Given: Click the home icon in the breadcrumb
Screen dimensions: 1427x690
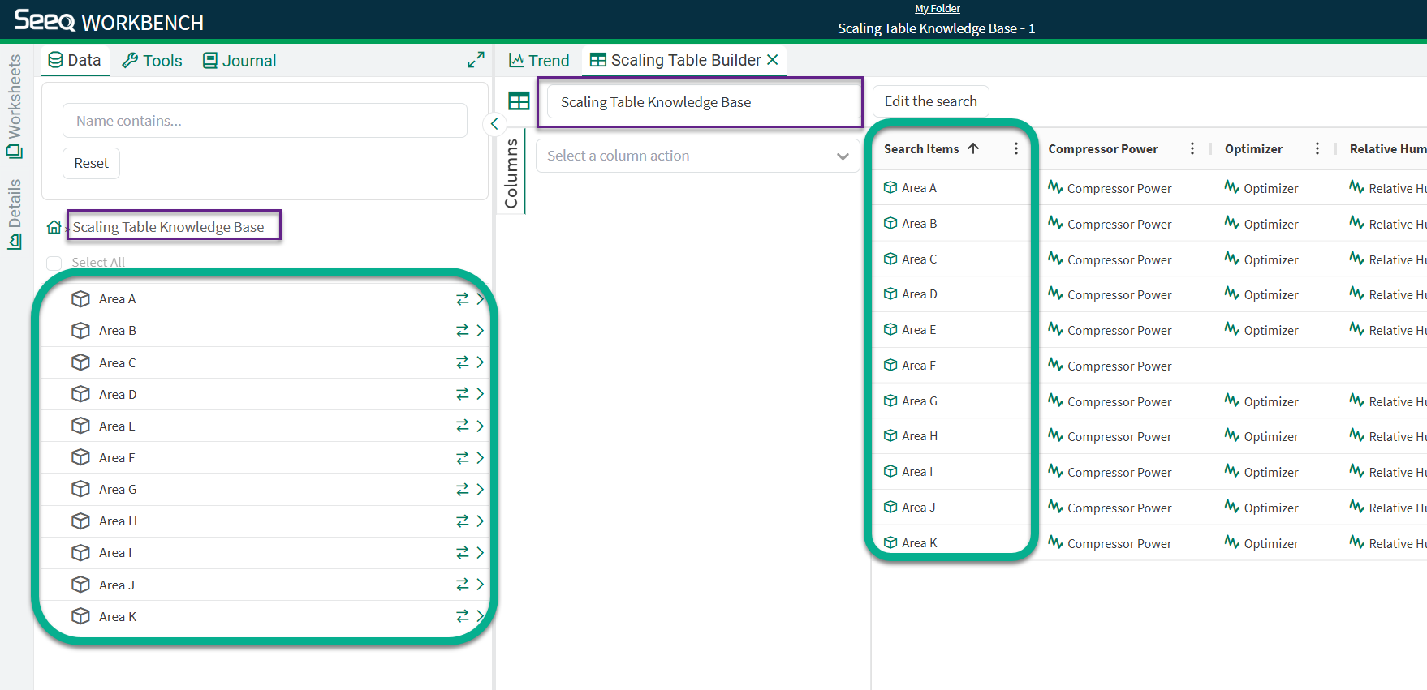Looking at the screenshot, I should 54,227.
